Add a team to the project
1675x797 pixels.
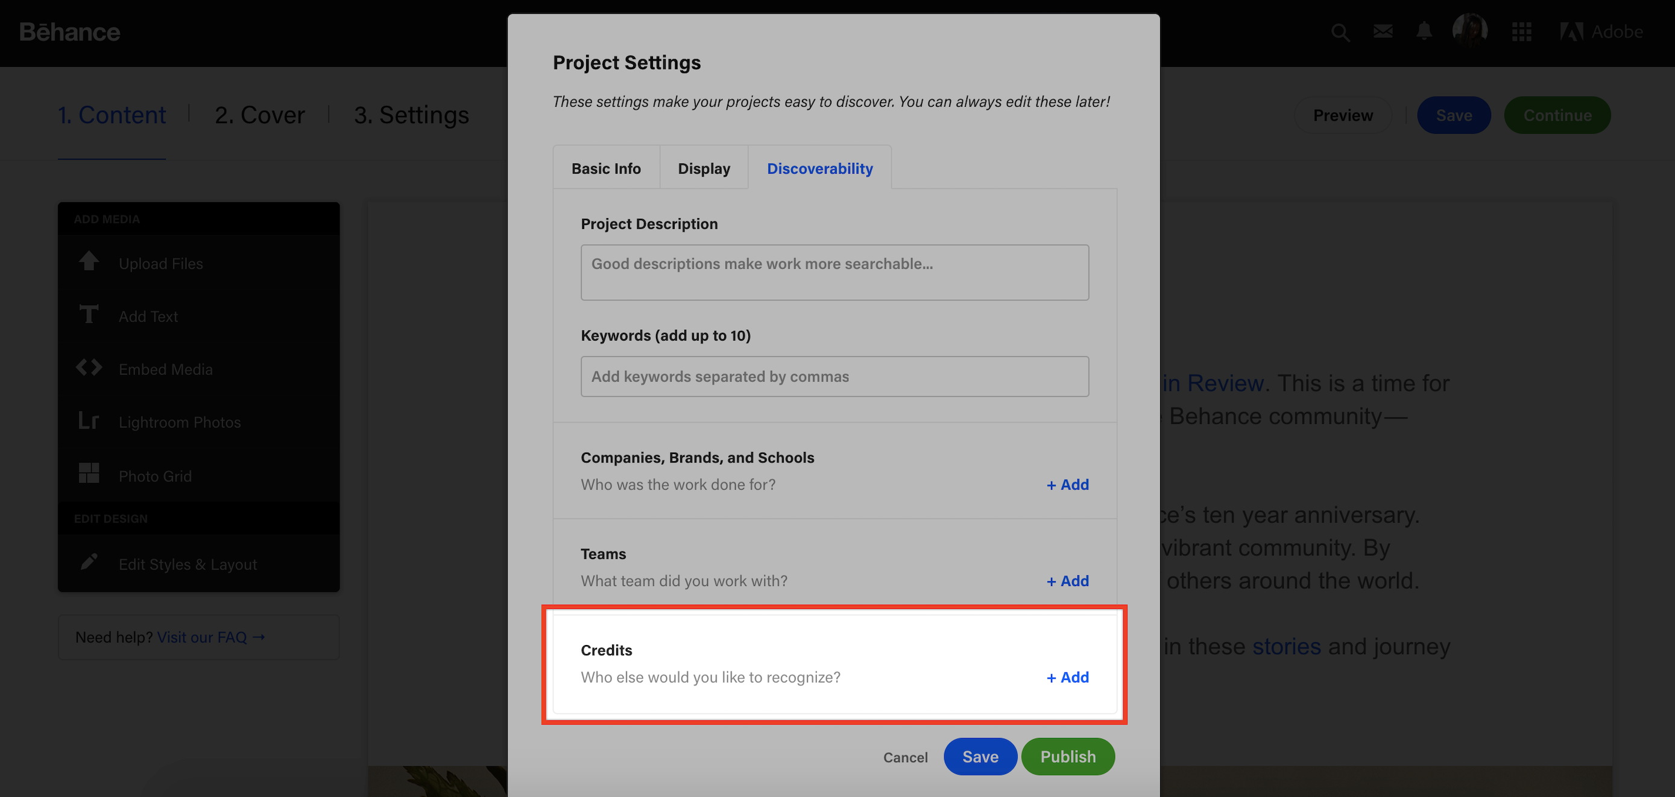click(x=1068, y=581)
